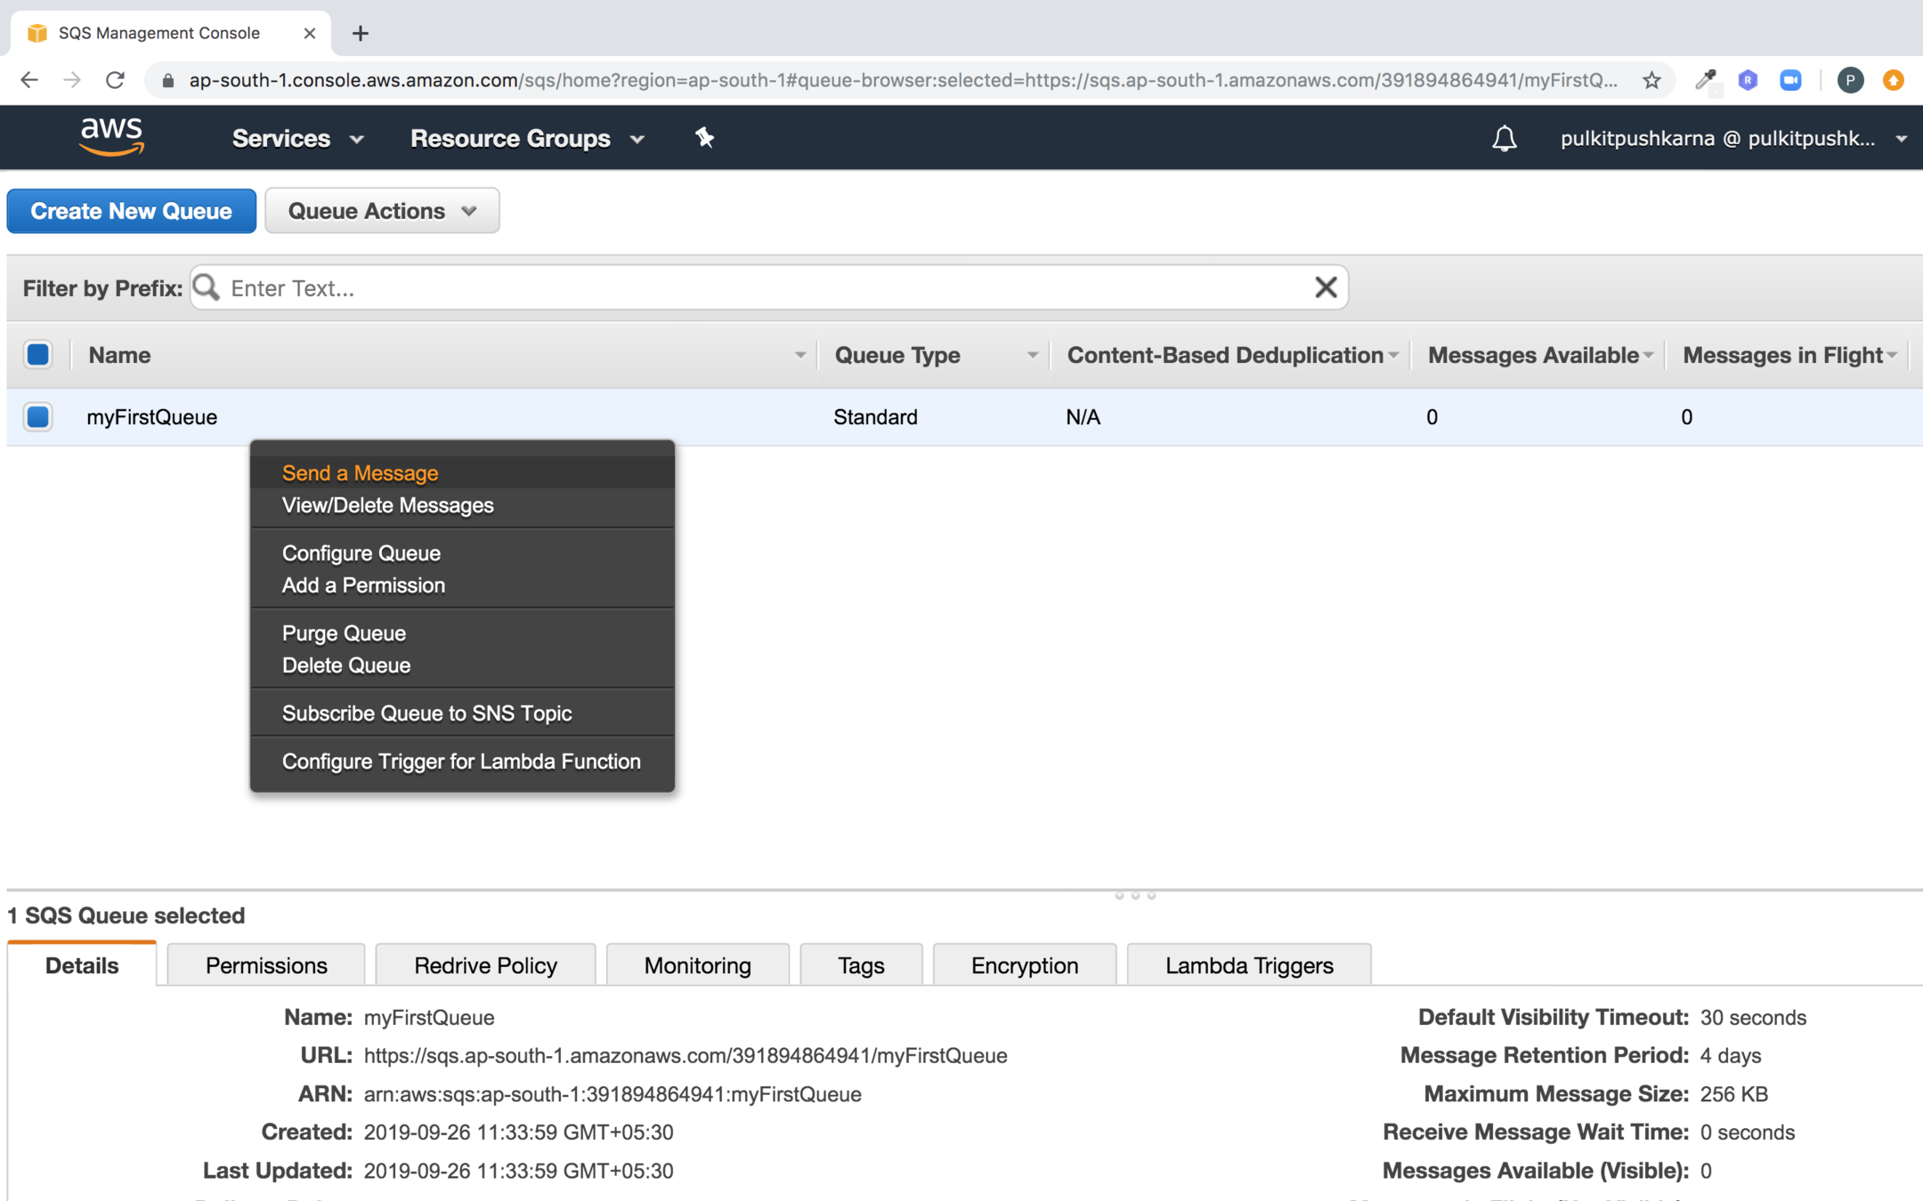Toggle the select-all queues checkbox
This screenshot has height=1201, width=1923.
(x=38, y=354)
